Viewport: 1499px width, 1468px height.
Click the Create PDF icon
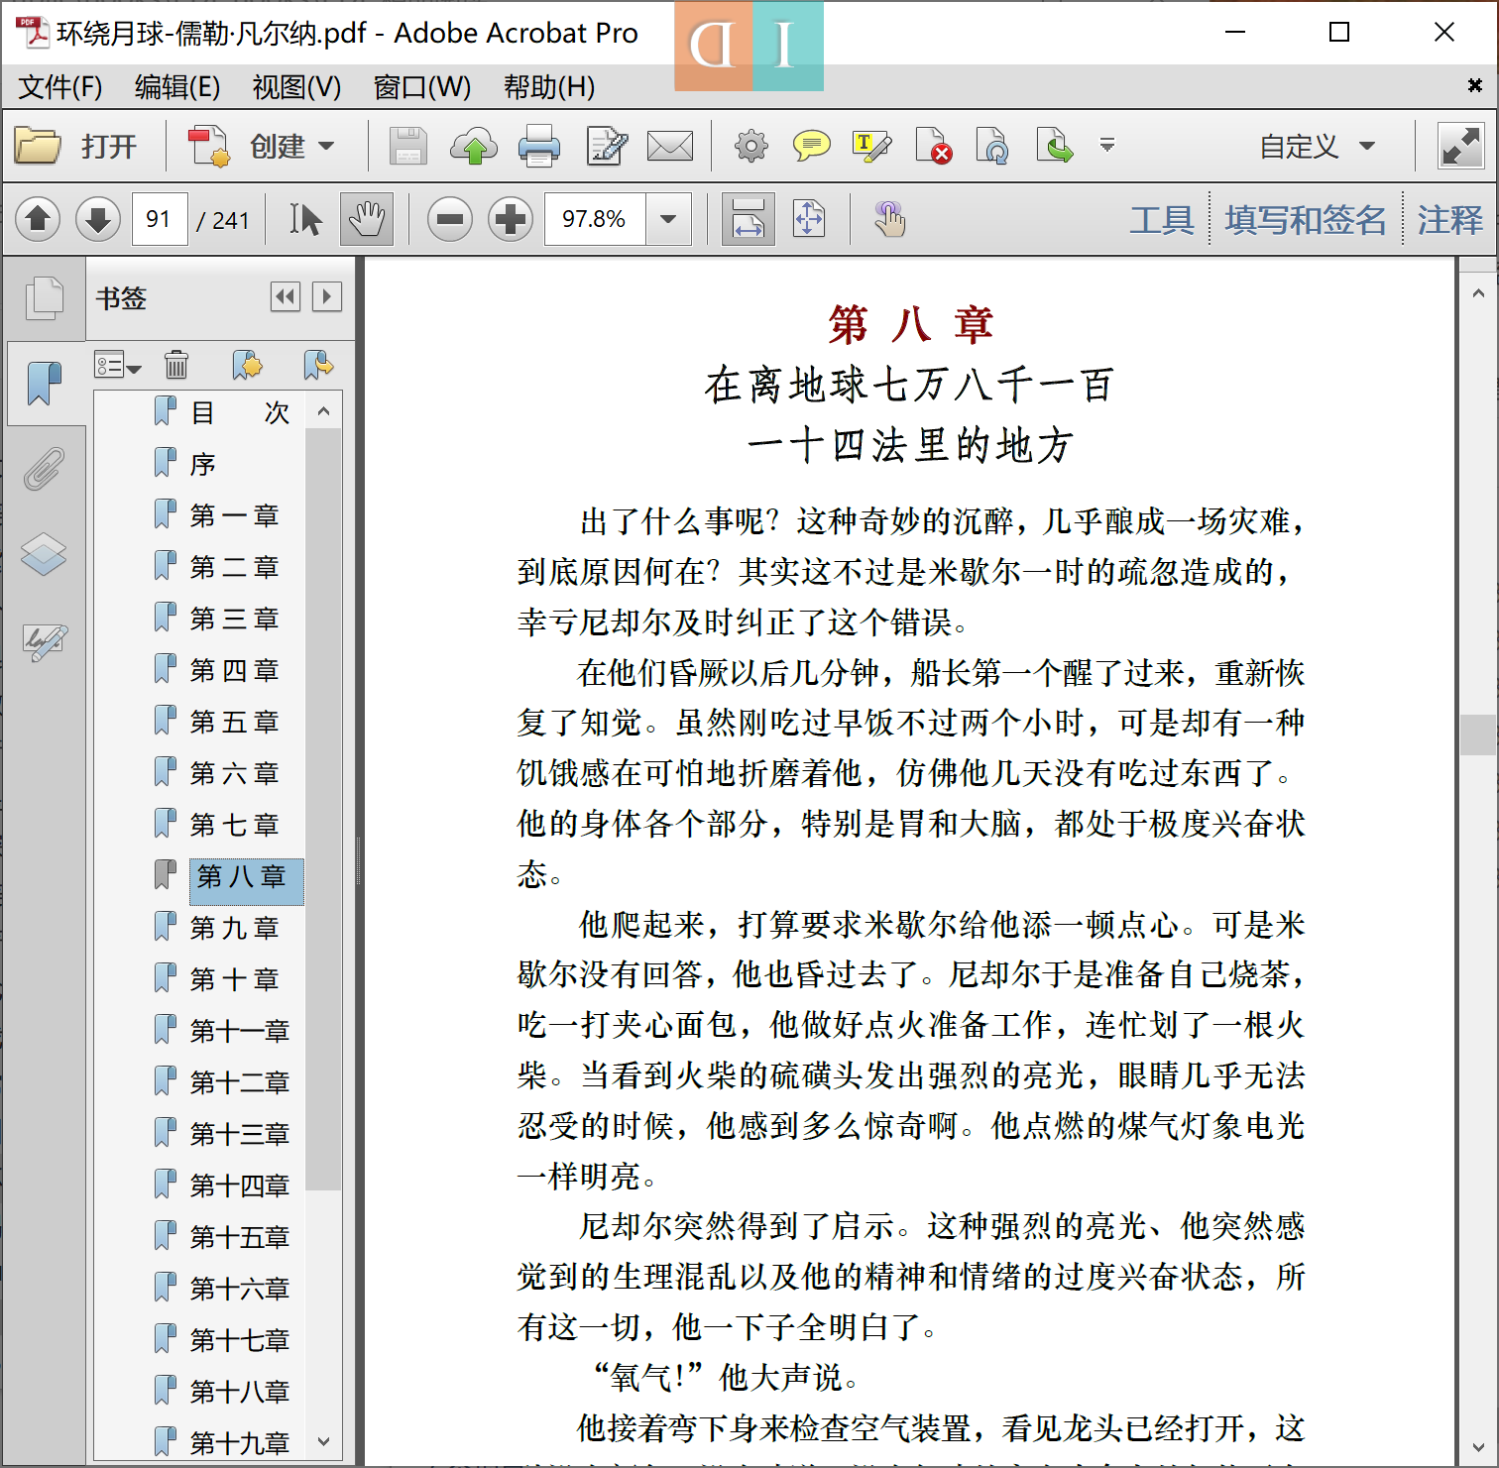click(x=209, y=146)
